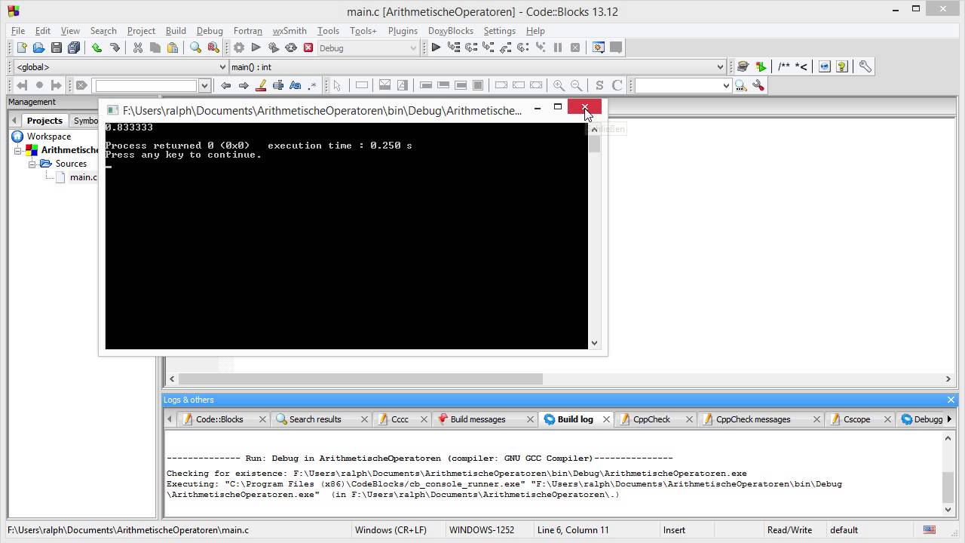The image size is (965, 543).
Task: Click the Build gear icon
Action: pos(239,48)
